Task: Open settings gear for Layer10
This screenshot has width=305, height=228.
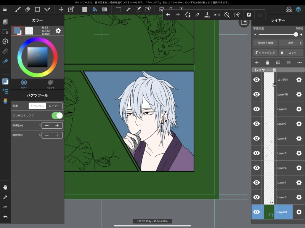Action: pos(299,94)
